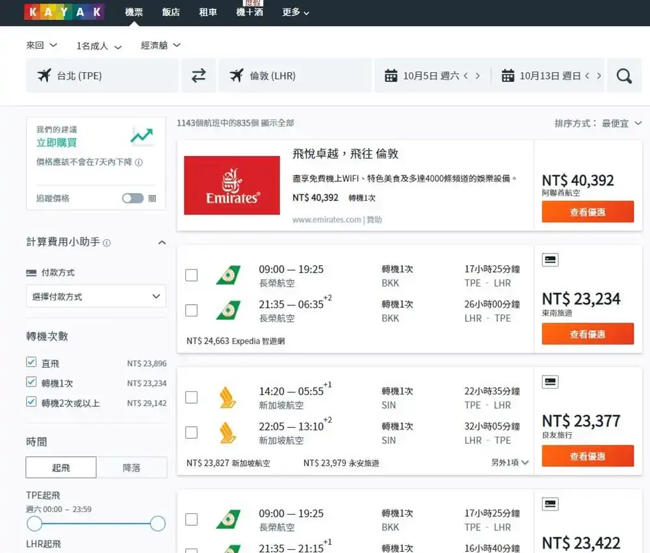Click the search magnifier button
Image resolution: width=650 pixels, height=553 pixels.
tap(624, 76)
